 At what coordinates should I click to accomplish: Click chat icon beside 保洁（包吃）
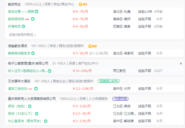[x=30, y=106]
